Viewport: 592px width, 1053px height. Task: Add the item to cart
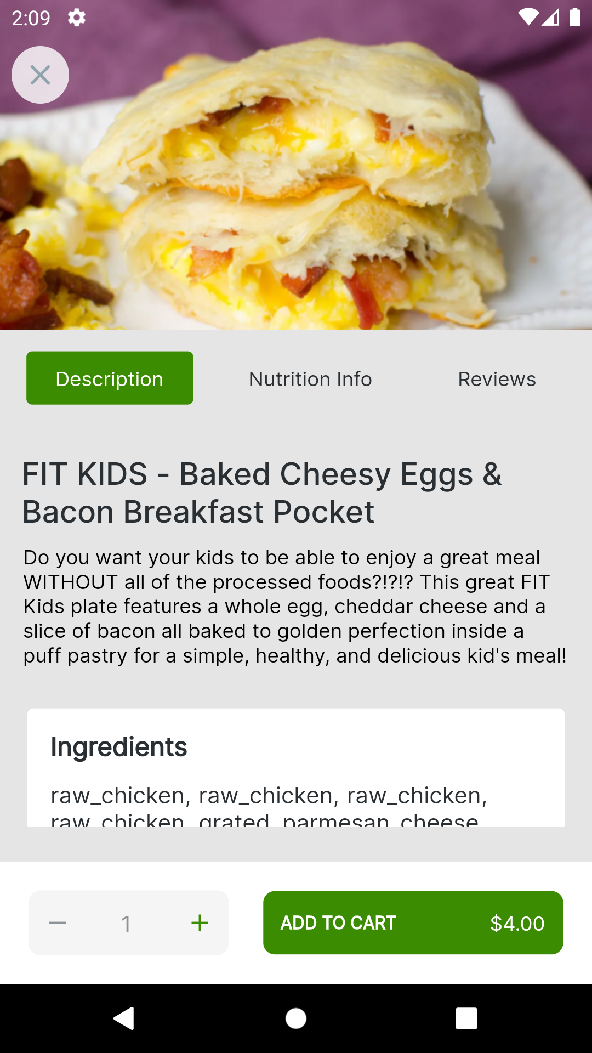coord(413,923)
